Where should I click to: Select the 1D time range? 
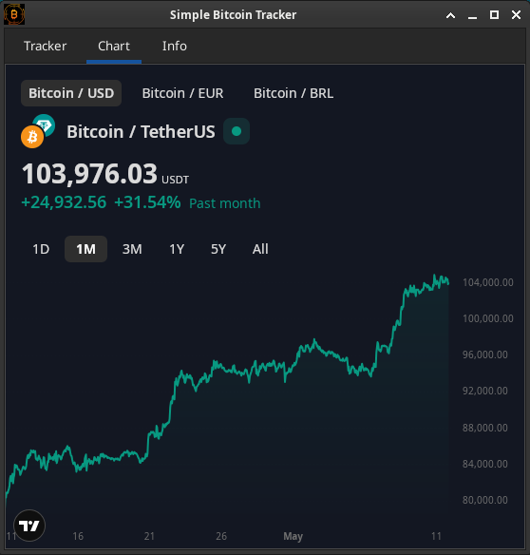click(41, 249)
